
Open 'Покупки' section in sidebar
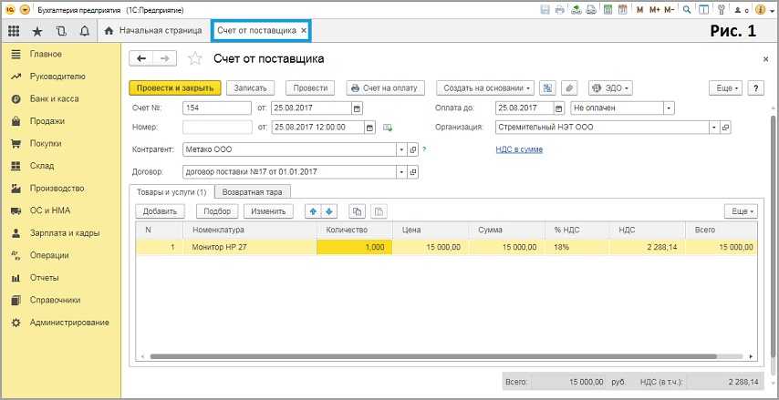tap(46, 144)
